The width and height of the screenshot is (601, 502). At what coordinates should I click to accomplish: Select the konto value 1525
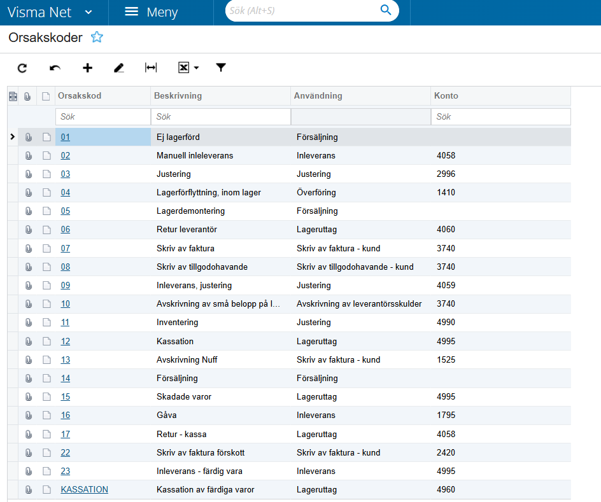coord(446,359)
